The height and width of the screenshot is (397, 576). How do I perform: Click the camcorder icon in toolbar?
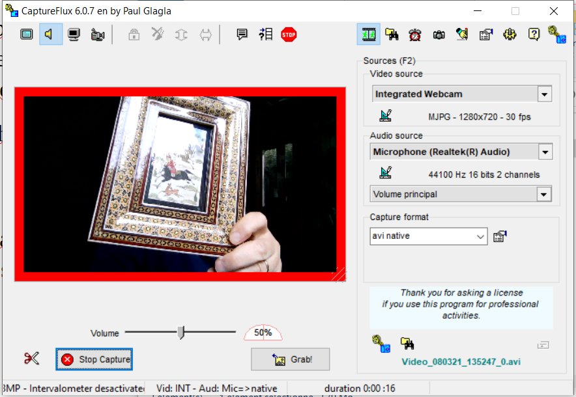(x=98, y=34)
